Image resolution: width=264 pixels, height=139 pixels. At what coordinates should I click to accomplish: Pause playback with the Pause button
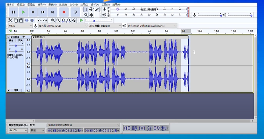[13, 12]
